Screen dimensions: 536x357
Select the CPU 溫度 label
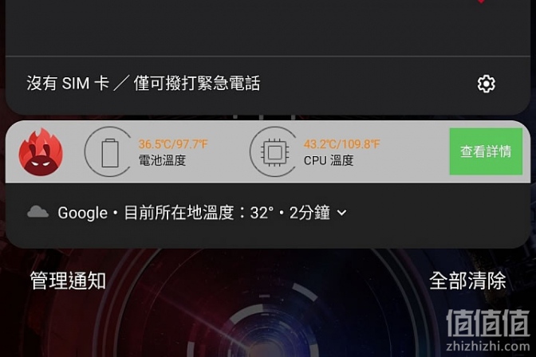click(x=329, y=160)
